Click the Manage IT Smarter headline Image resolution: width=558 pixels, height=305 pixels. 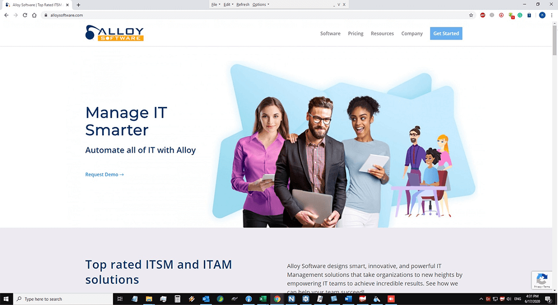point(126,121)
